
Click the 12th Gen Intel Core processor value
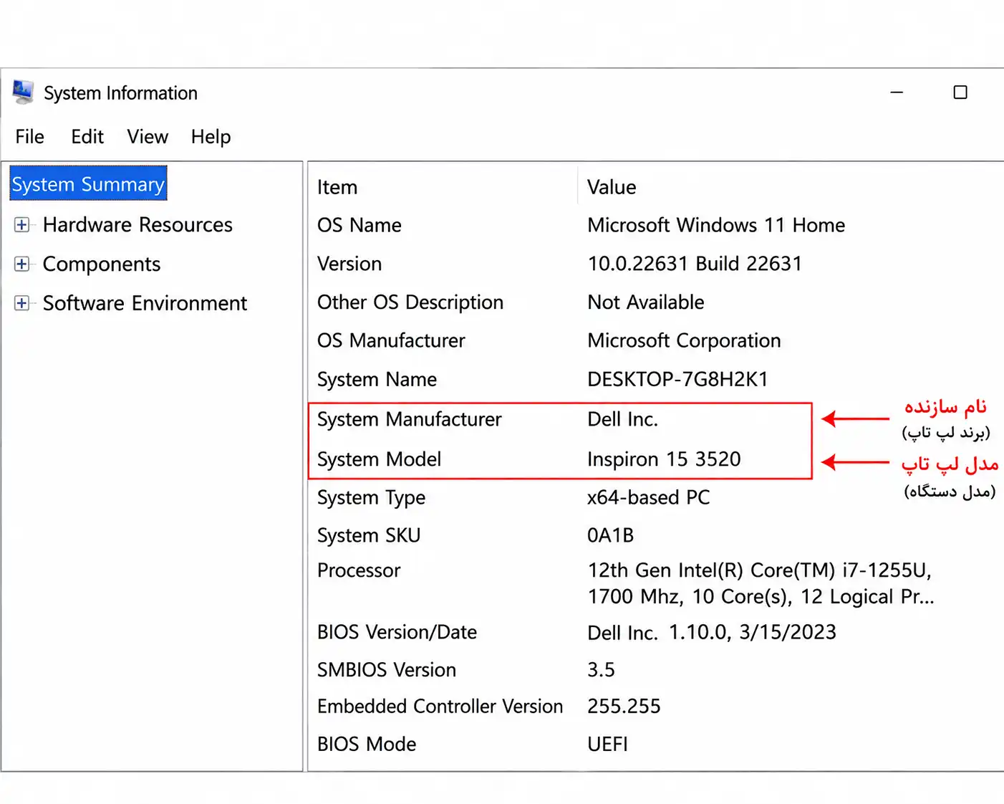click(761, 583)
